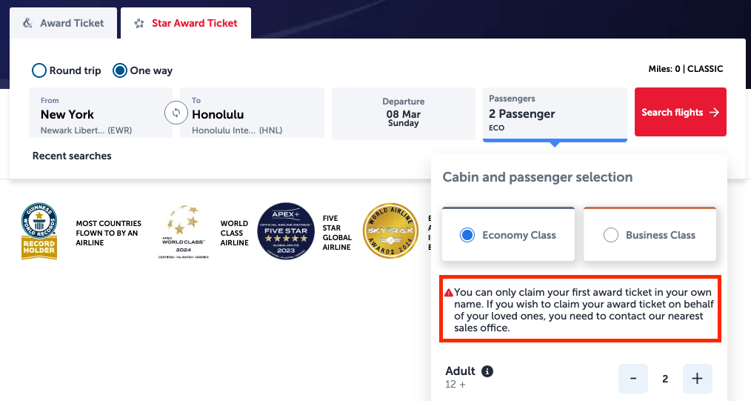
Task: Choose Economy Class cabin
Action: click(467, 235)
